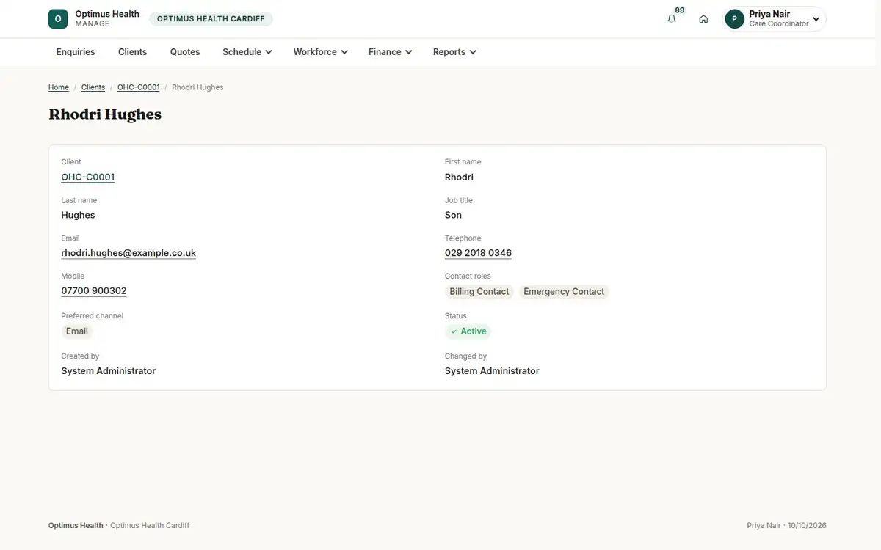Go to the home icon in header
The width and height of the screenshot is (881, 550).
703,19
